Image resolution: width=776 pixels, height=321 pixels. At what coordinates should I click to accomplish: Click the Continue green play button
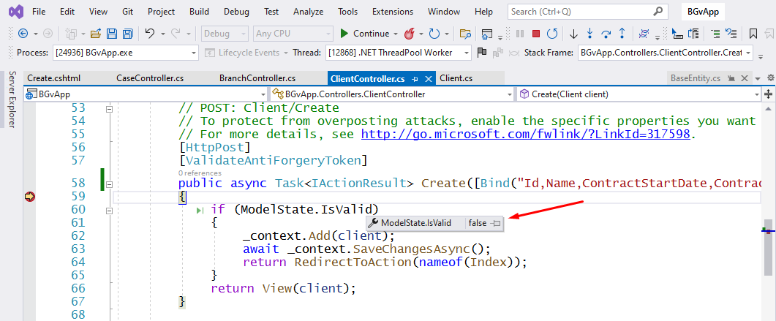pyautogui.click(x=344, y=34)
